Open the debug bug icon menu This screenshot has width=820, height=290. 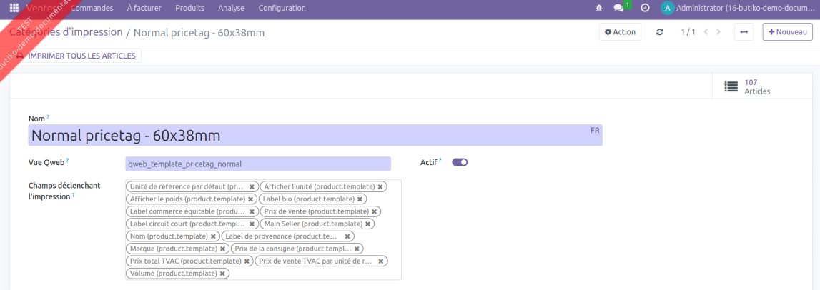coord(599,8)
